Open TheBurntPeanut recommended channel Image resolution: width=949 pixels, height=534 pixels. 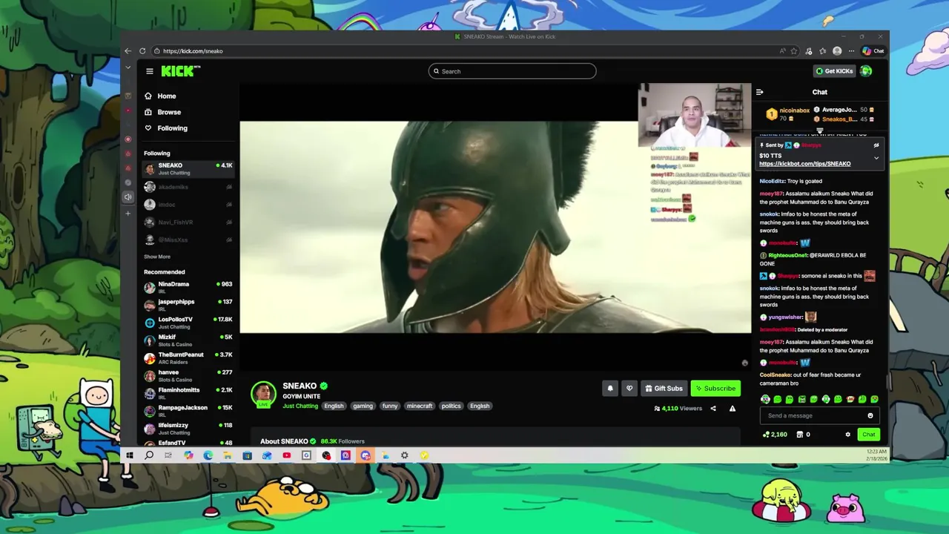tap(188, 358)
